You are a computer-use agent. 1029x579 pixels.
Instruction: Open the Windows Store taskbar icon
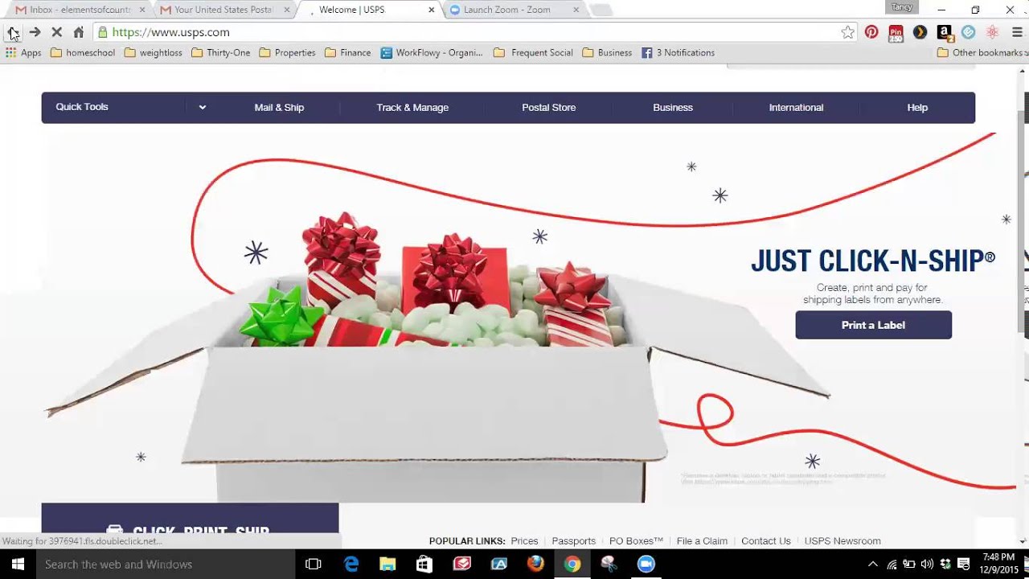coord(424,565)
